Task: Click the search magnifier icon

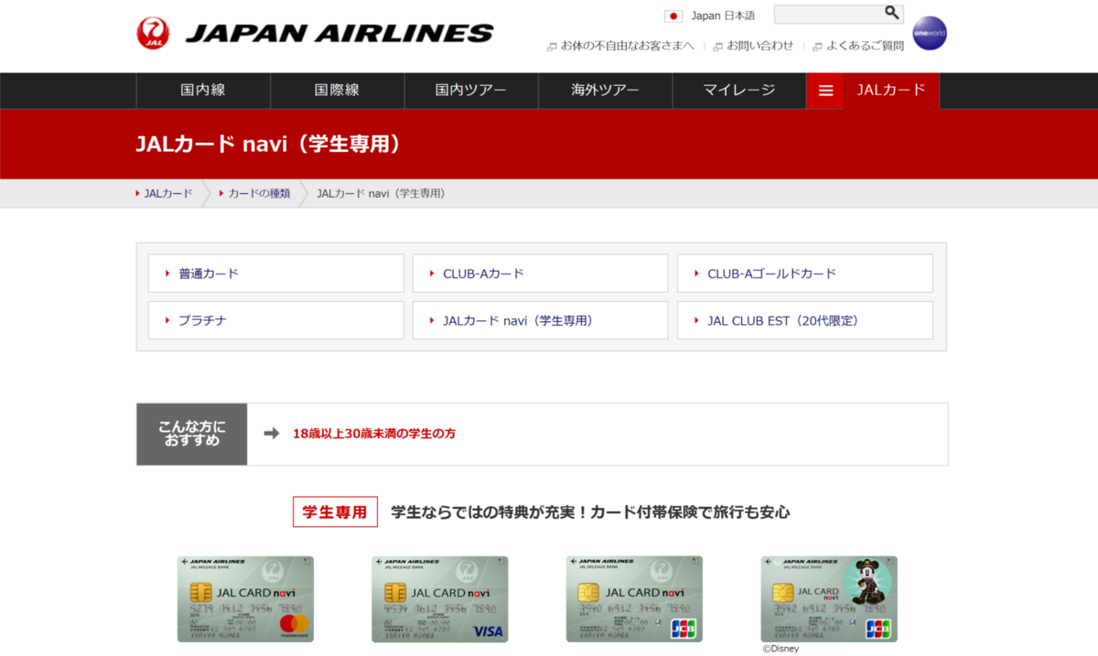Action: click(892, 13)
